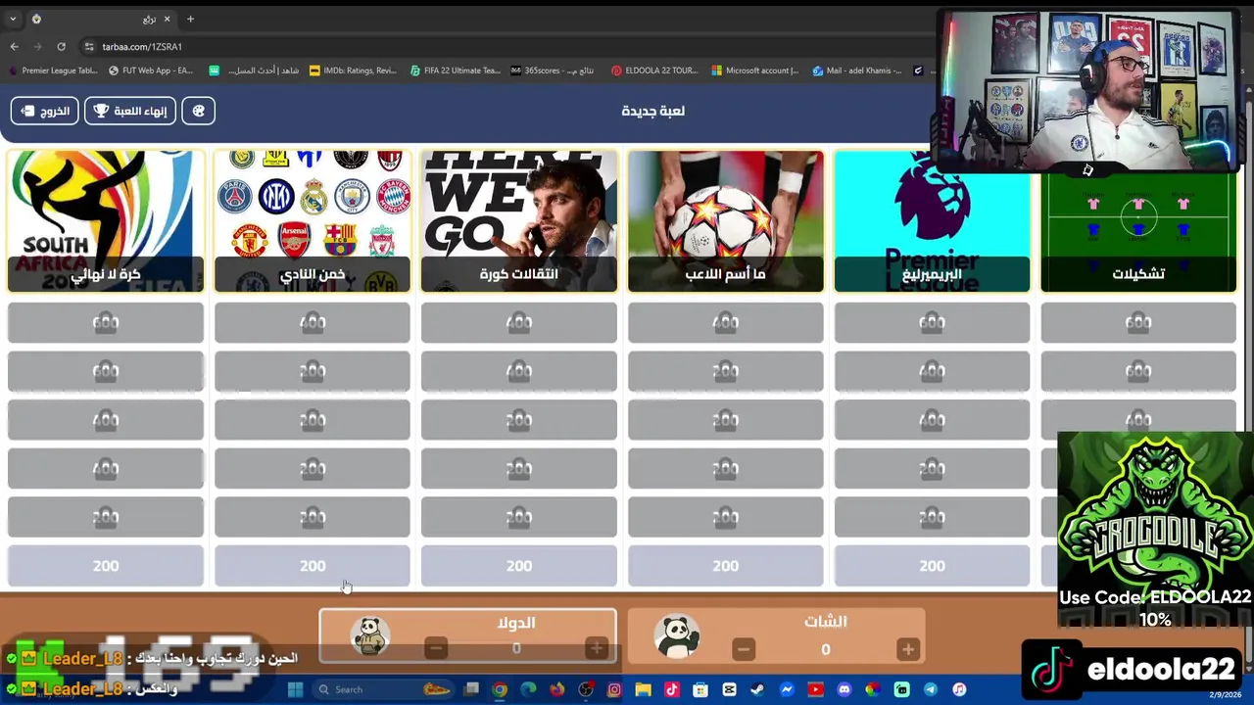
Task: Open the كرة لا نهائي category card
Action: pyautogui.click(x=106, y=221)
